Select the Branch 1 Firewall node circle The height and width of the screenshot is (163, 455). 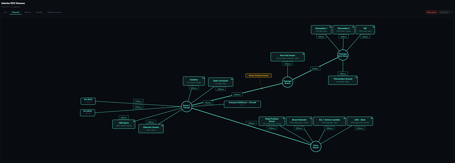187,107
